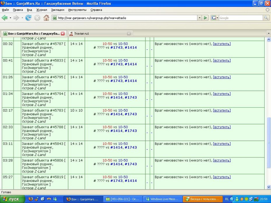
Task: Click the taskbar clock showing 20:58
Action: [264, 199]
